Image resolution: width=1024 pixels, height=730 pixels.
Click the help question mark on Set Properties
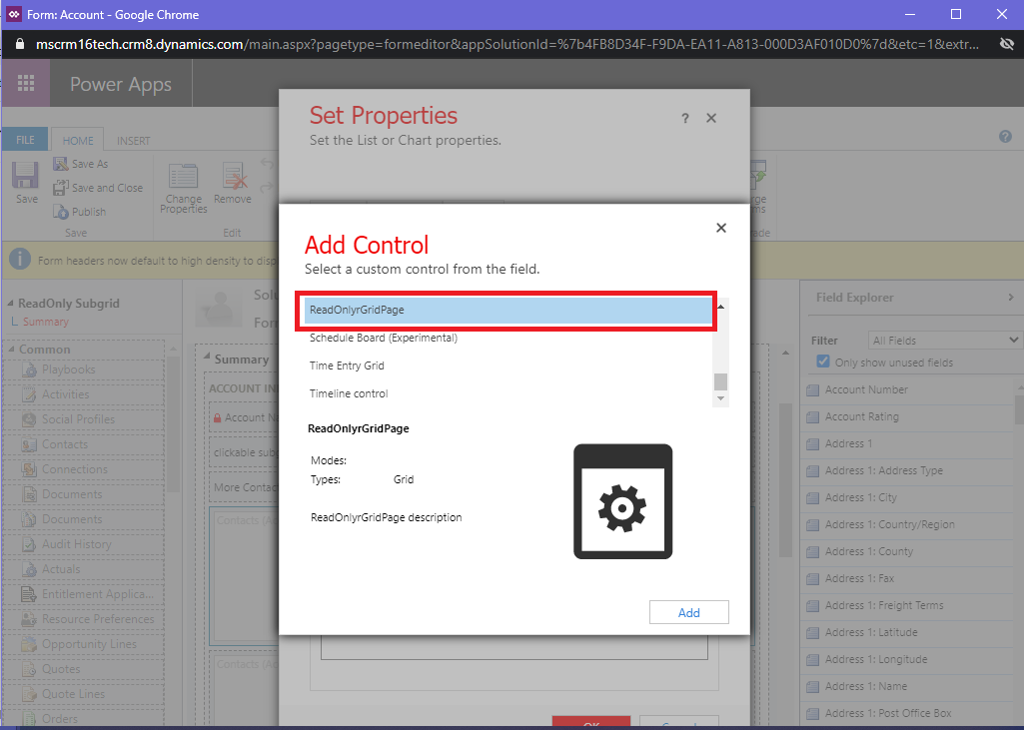pyautogui.click(x=684, y=118)
